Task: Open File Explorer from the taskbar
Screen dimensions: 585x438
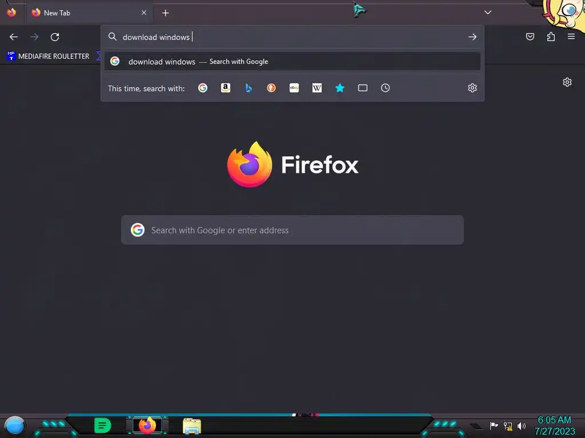Action: (192, 426)
